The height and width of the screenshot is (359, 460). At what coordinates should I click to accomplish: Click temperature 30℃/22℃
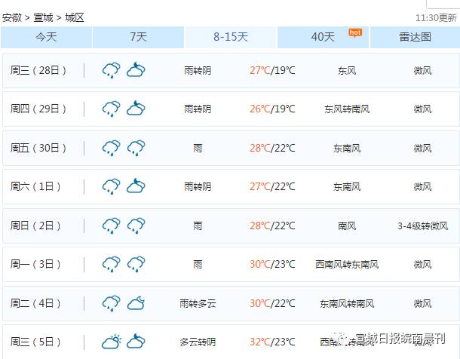[x=272, y=303]
